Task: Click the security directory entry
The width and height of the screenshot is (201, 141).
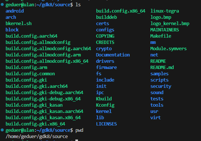Action: pos(161,86)
